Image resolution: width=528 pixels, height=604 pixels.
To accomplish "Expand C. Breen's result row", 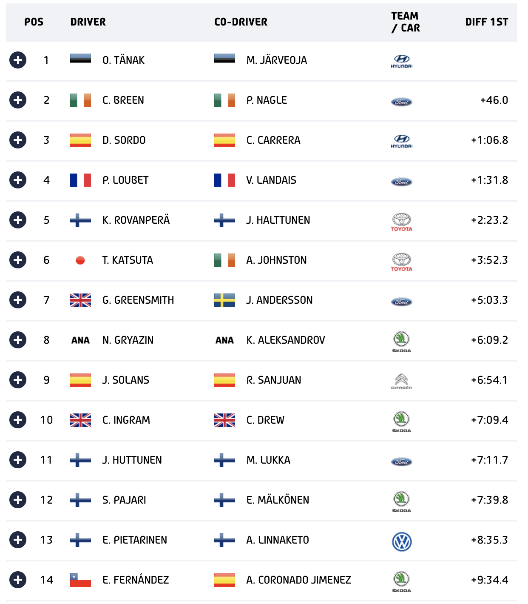I will [18, 100].
